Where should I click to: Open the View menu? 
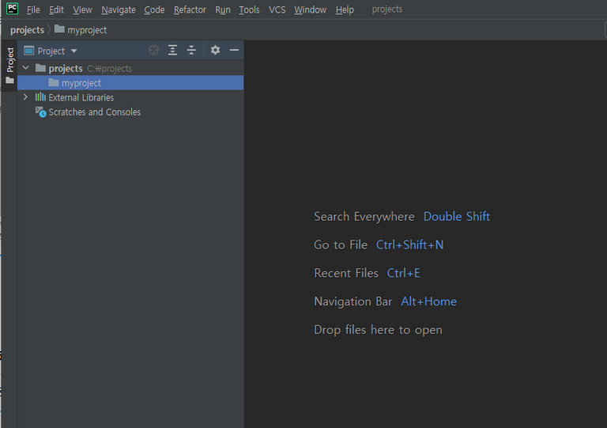point(82,9)
